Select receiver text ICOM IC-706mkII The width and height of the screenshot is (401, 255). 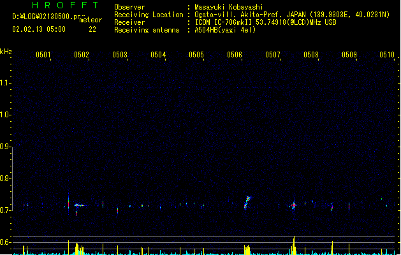point(224,22)
